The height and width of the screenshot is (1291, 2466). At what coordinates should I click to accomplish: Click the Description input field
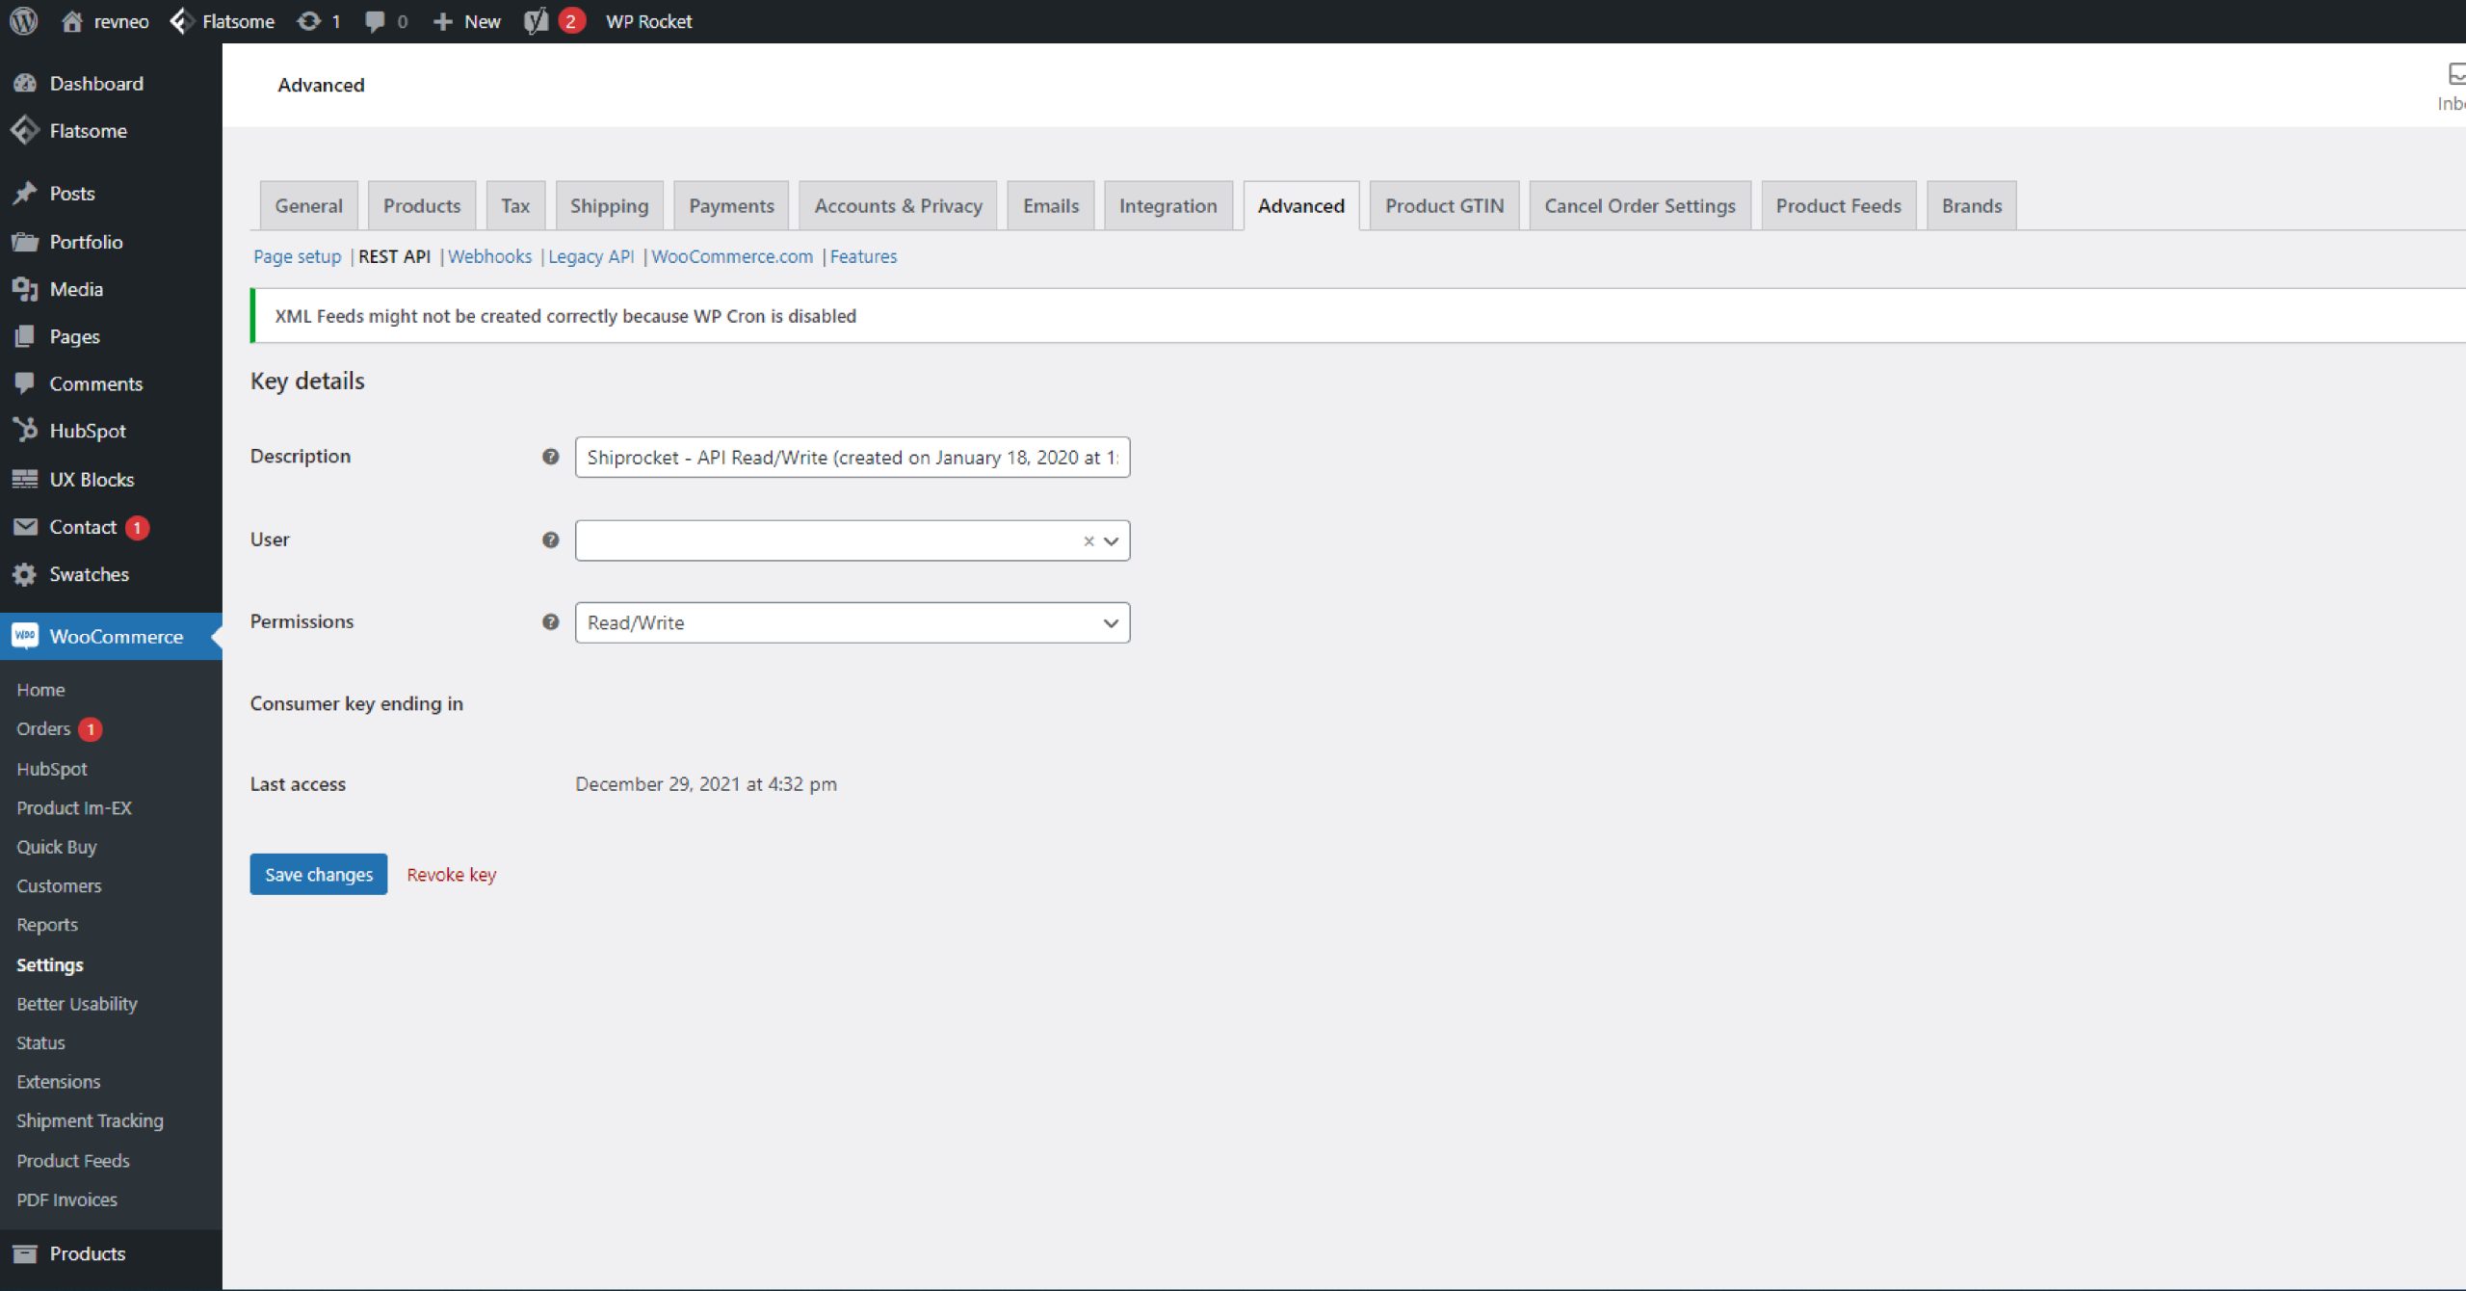(850, 457)
